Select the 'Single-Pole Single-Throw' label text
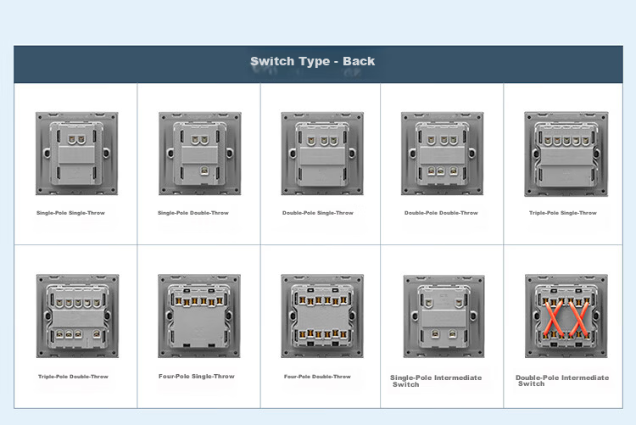 pyautogui.click(x=70, y=213)
